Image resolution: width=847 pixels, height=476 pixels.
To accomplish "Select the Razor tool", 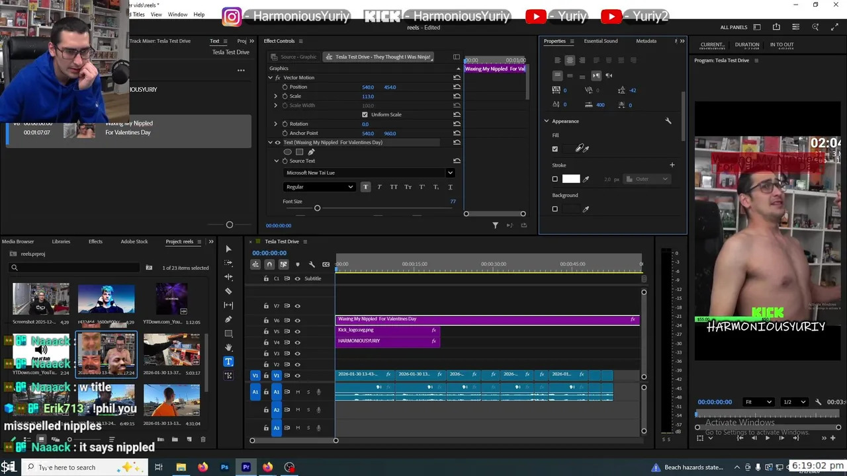I will click(228, 291).
